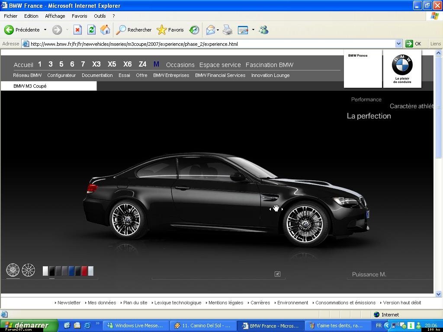The height and width of the screenshot is (332, 443).
Task: Click the BMW roundel logo
Action: pyautogui.click(x=402, y=65)
